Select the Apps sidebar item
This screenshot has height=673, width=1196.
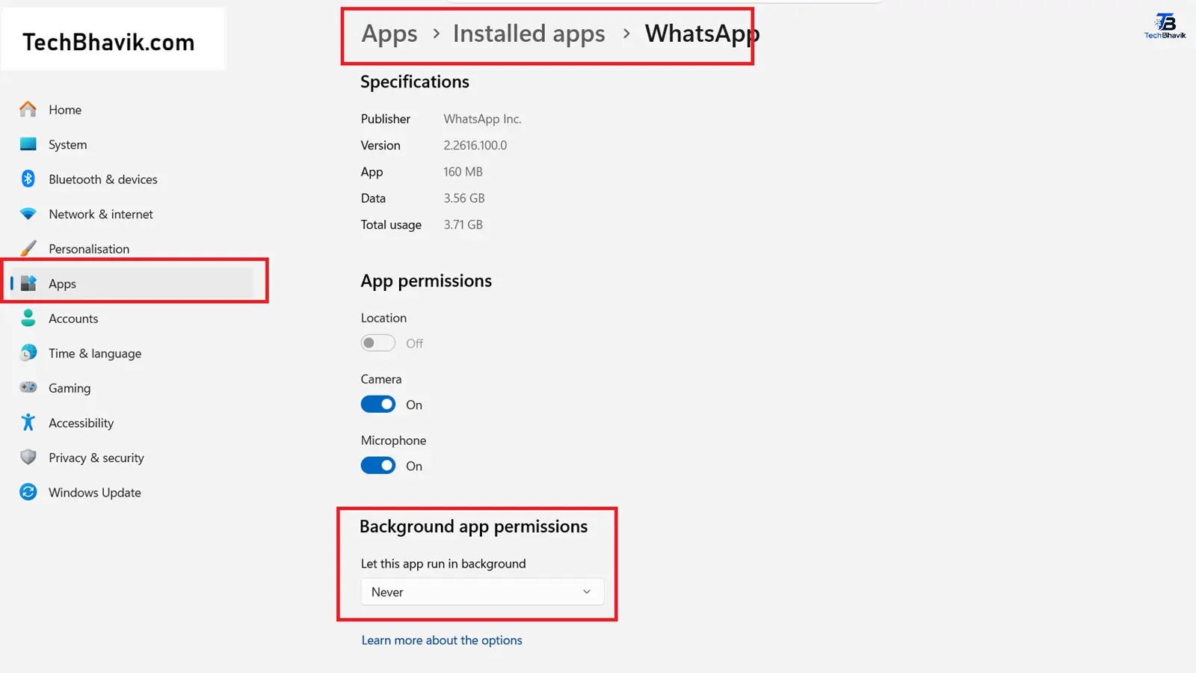tap(131, 283)
